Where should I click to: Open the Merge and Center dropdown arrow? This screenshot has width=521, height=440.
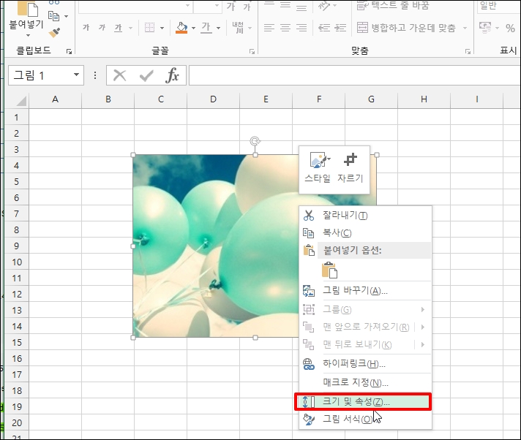[x=465, y=28]
